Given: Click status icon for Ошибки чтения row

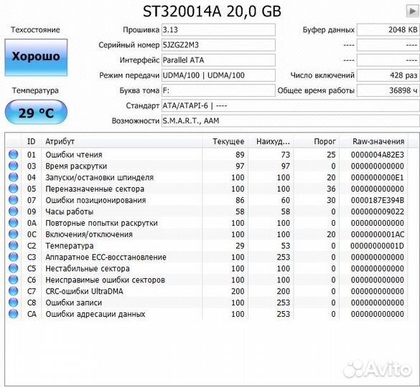Looking at the screenshot, I should [x=13, y=154].
